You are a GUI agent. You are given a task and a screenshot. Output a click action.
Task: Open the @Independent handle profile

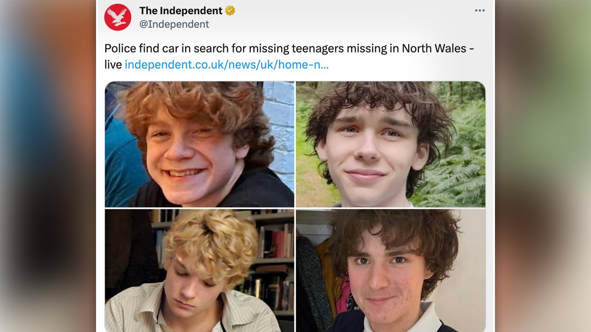coord(174,24)
